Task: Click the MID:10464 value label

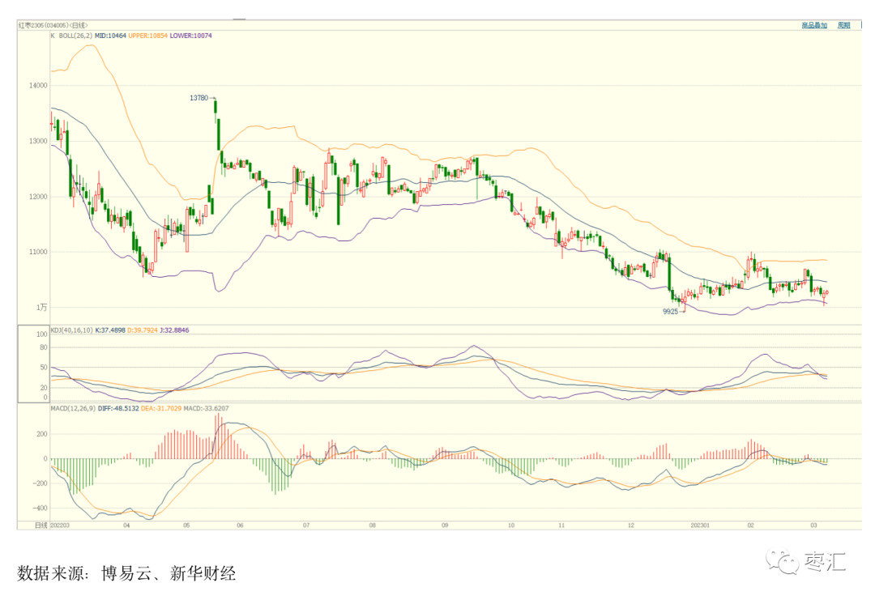Action: point(111,36)
